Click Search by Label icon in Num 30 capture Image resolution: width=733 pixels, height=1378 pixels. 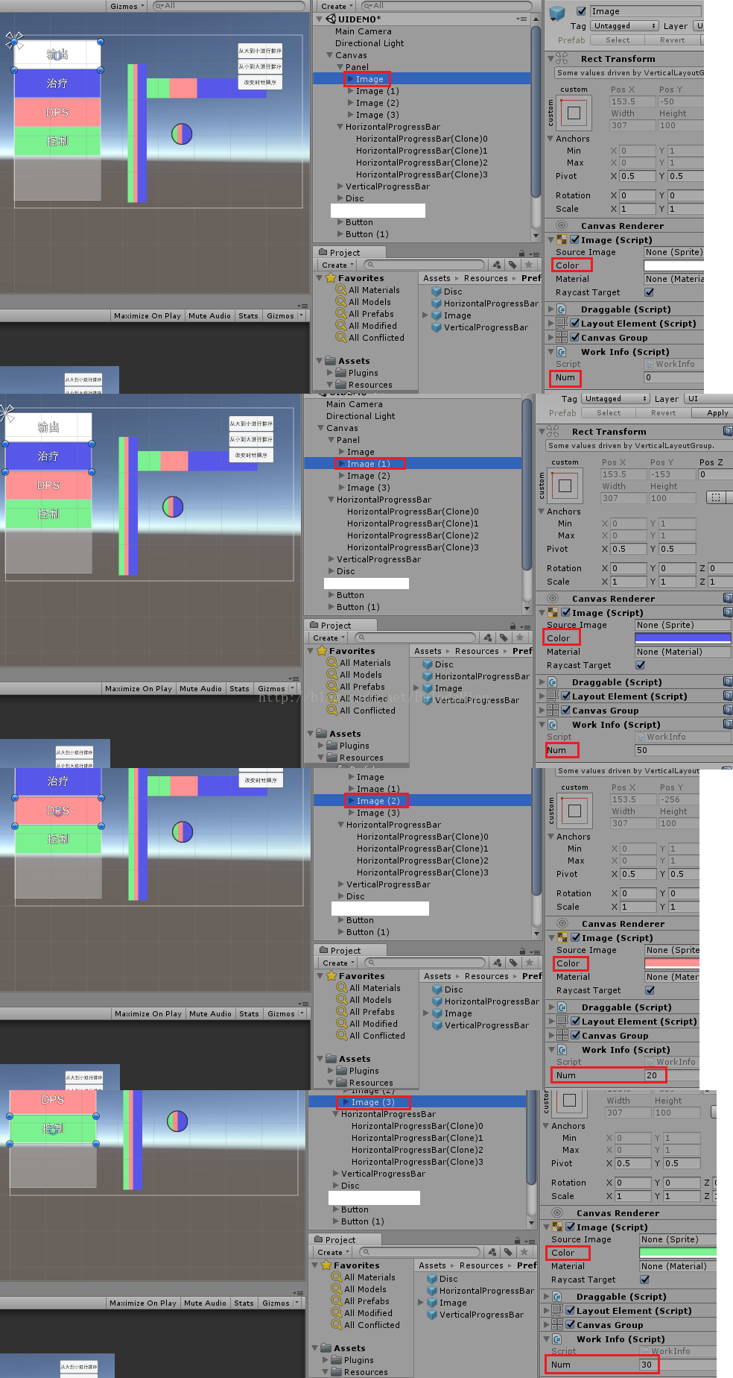click(508, 1252)
